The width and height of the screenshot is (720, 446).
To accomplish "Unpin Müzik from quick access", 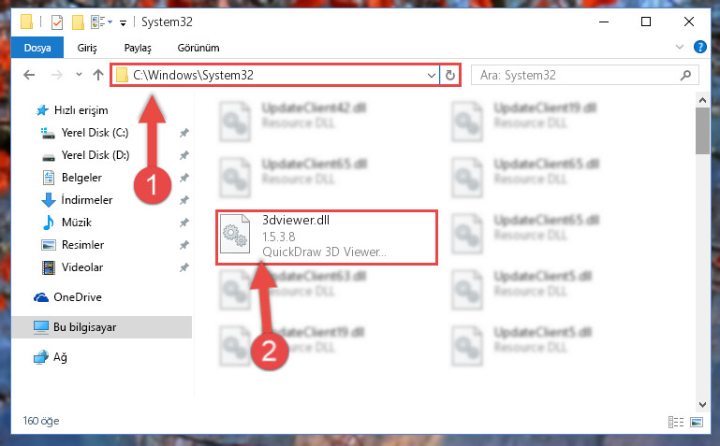I will coord(184,223).
